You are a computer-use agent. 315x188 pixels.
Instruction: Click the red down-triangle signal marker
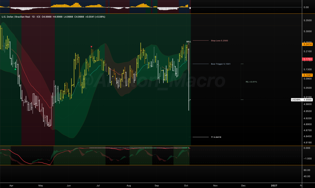(x=91, y=47)
